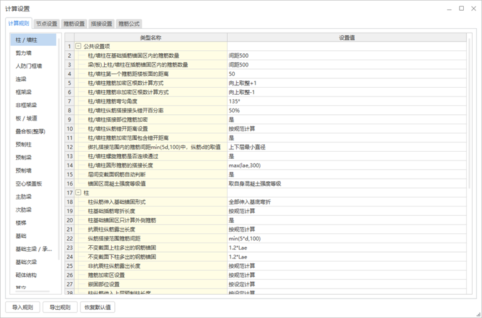Image resolution: width=482 pixels, height=318 pixels.
Task: Open the 箍筋设置 tab
Action: [x=75, y=24]
